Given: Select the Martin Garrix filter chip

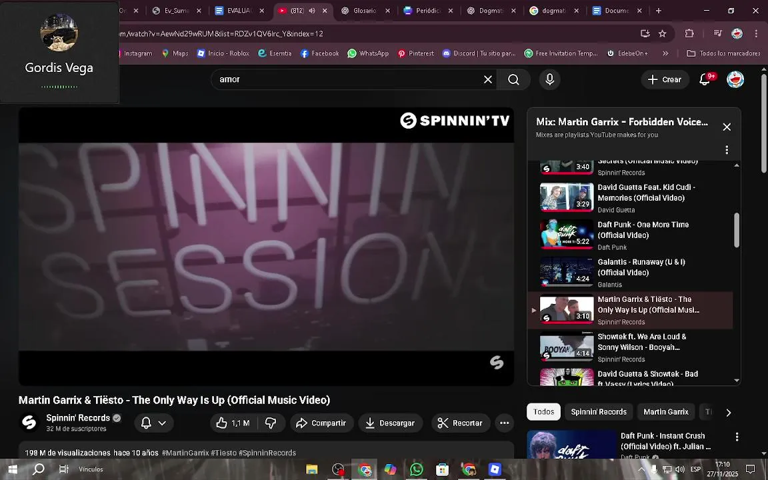Looking at the screenshot, I should (x=665, y=412).
